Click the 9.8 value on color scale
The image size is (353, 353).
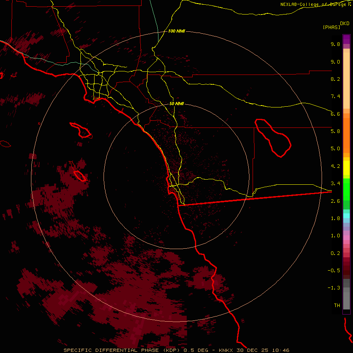pos(335,44)
